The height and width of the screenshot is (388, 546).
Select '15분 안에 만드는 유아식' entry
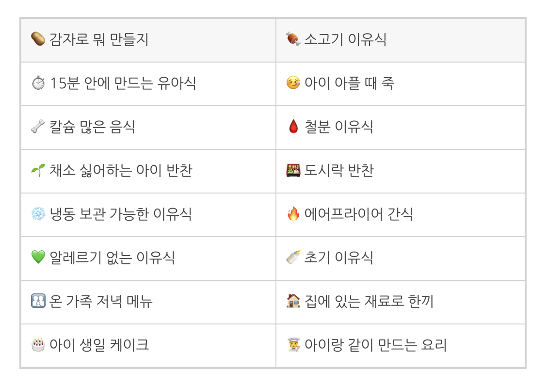pos(148,84)
